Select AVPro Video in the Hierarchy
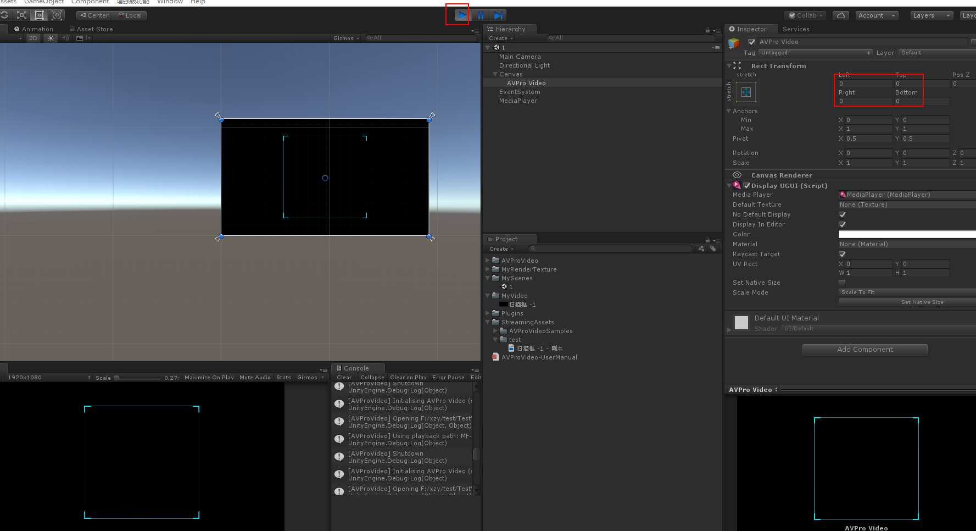Image resolution: width=976 pixels, height=531 pixels. click(x=526, y=82)
